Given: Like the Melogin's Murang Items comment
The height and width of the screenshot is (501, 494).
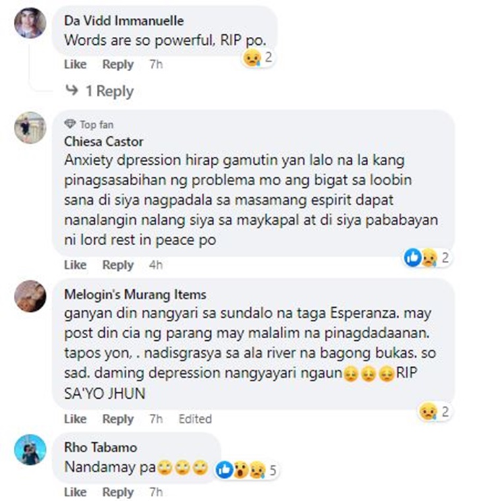Looking at the screenshot, I should (75, 419).
